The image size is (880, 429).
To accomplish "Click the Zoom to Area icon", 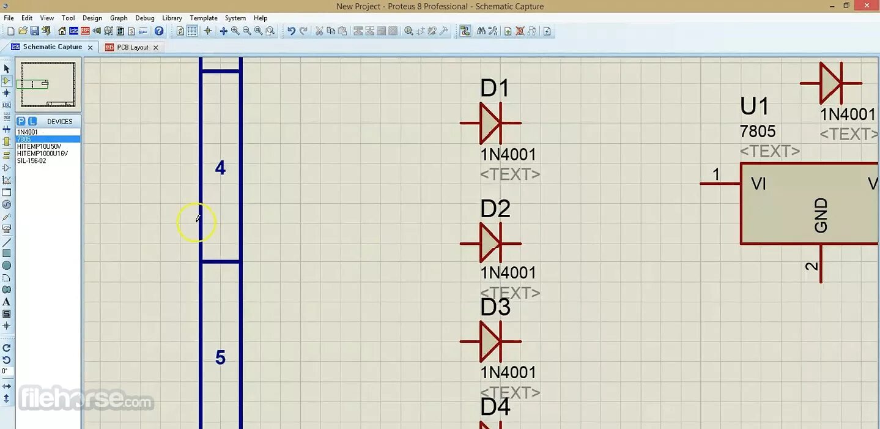I will pos(270,31).
